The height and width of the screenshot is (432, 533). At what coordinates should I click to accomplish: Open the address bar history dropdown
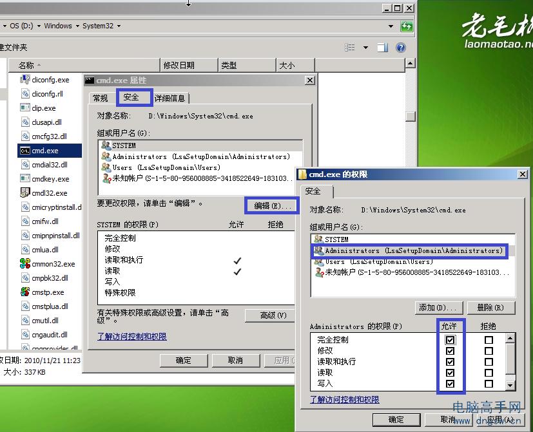point(391,26)
